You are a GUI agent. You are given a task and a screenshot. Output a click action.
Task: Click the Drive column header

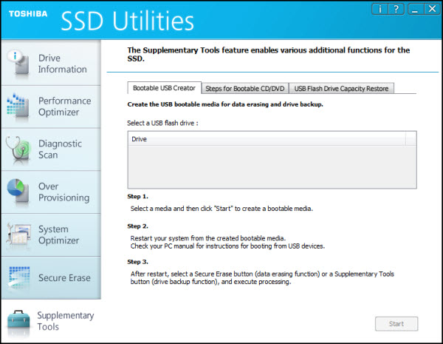[267, 139]
